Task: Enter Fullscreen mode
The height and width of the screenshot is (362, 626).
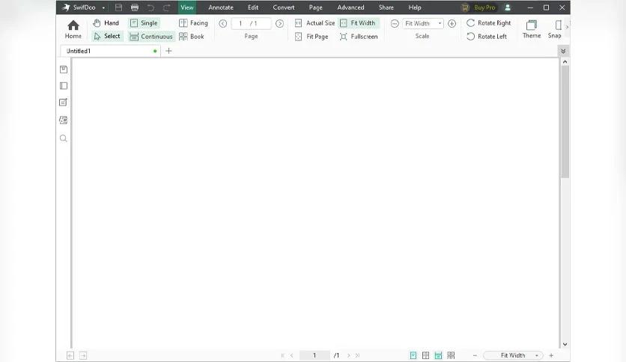Action: click(359, 37)
